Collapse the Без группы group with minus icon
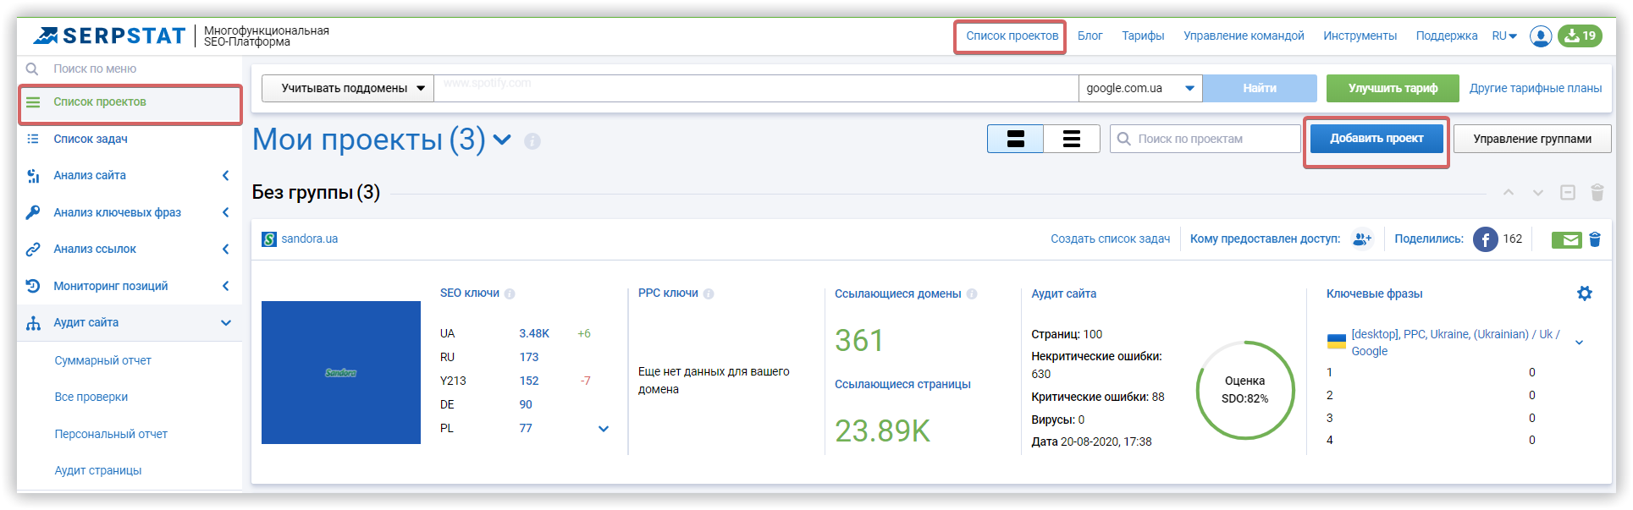Image resolution: width=1633 pixels, height=510 pixels. (x=1568, y=193)
